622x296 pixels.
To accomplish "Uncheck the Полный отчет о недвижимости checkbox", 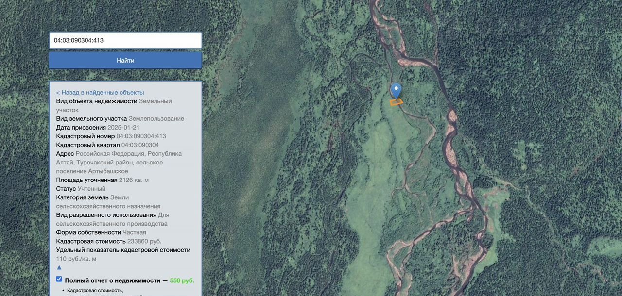I will [x=59, y=280].
